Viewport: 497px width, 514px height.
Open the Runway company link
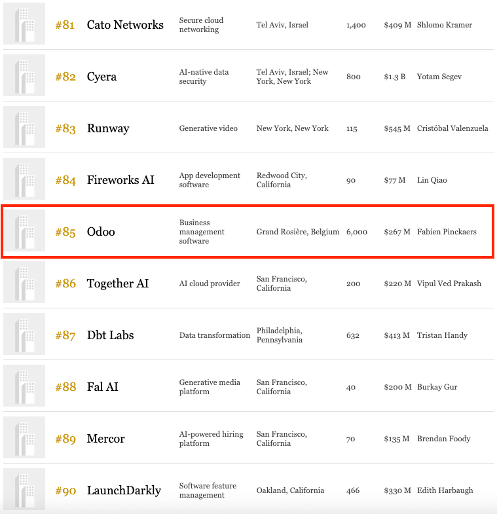(x=108, y=128)
